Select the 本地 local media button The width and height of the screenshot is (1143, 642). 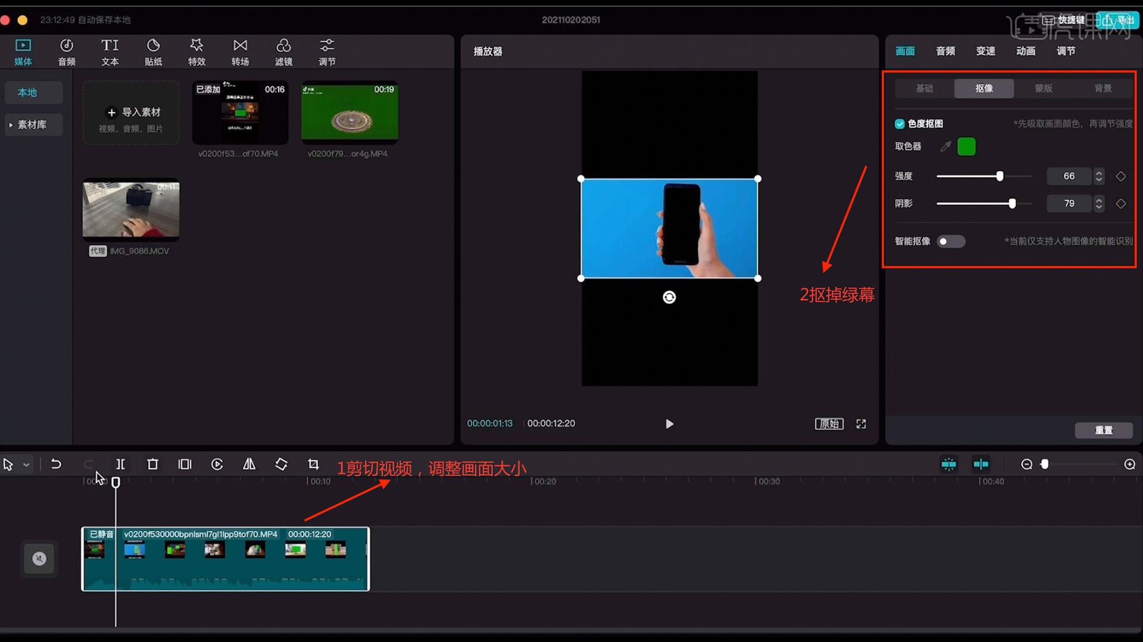[x=33, y=93]
